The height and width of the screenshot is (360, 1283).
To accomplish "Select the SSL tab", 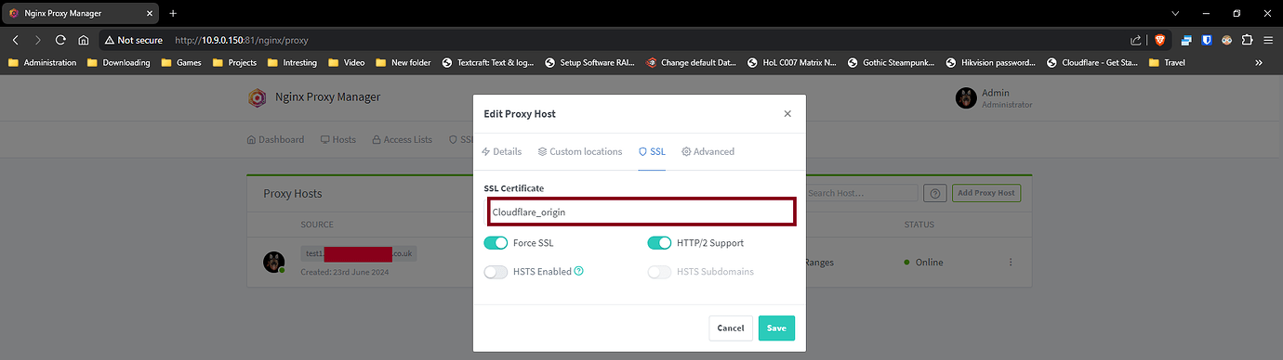I will [x=652, y=151].
